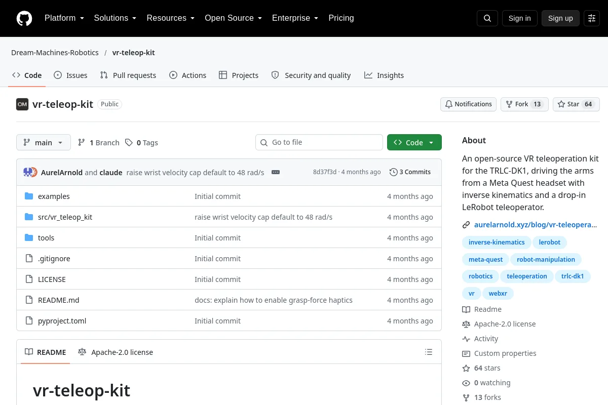This screenshot has width=608, height=405.
Task: Open the Activity link in About
Action: tap(480, 339)
